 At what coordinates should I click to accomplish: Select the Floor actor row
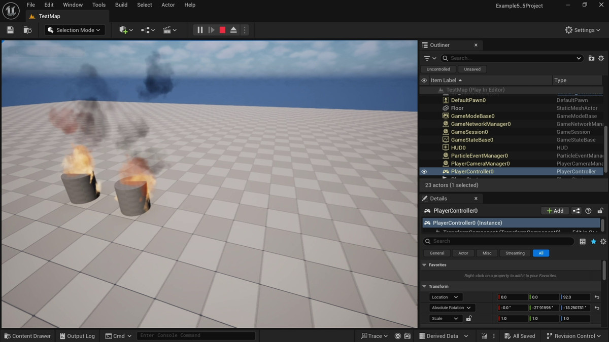[x=457, y=108]
